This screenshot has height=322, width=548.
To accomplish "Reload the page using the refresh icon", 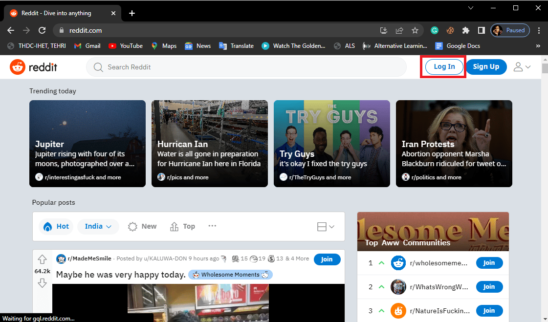I will click(42, 30).
